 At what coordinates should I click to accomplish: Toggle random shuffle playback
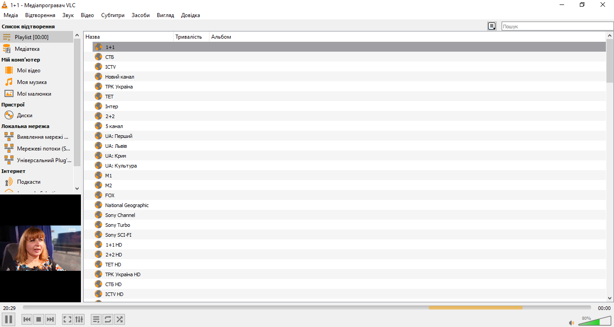pyautogui.click(x=120, y=319)
